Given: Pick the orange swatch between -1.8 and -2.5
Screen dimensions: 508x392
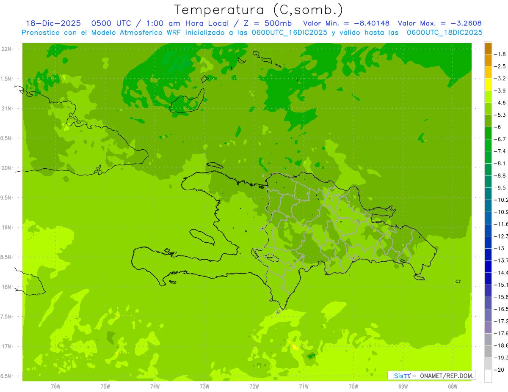Looking at the screenshot, I should tap(488, 60).
